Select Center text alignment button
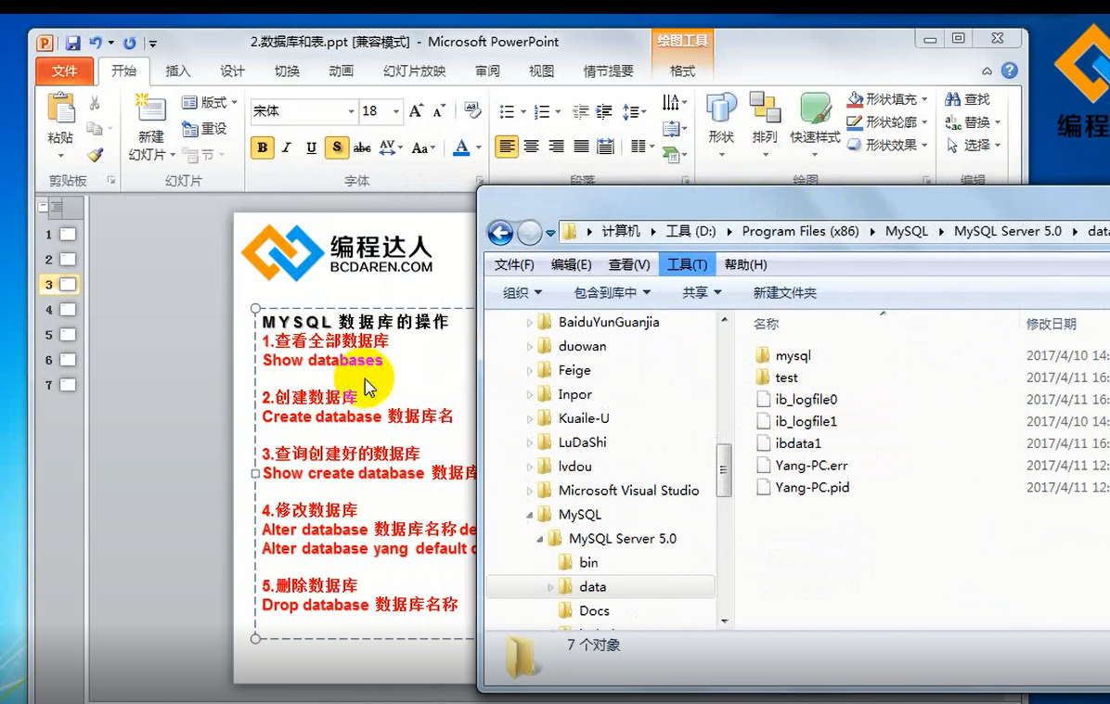Screen dimensions: 1110x704 pos(532,147)
